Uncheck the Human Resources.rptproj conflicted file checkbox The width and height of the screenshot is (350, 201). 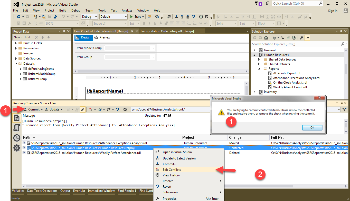pyautogui.click(x=24, y=148)
